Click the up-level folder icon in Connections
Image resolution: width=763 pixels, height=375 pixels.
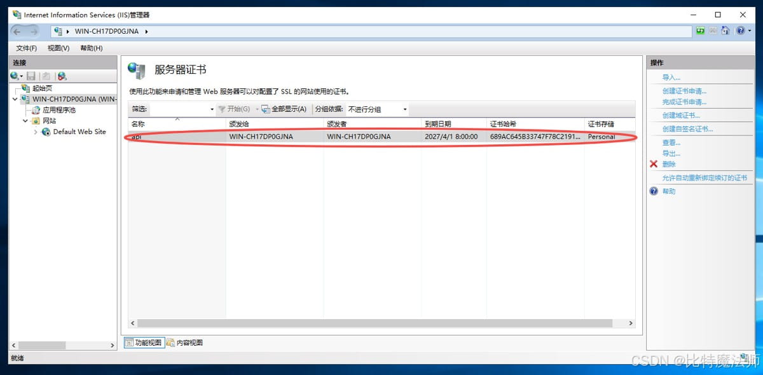(46, 76)
